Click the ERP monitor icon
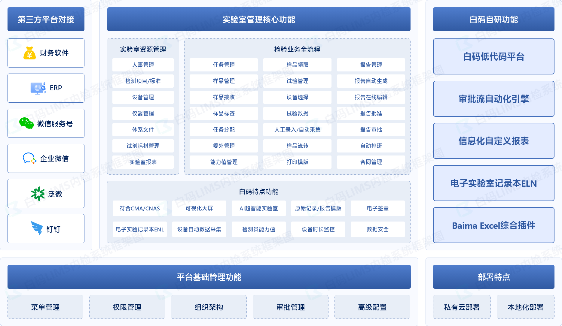The height and width of the screenshot is (326, 562). (x=38, y=88)
